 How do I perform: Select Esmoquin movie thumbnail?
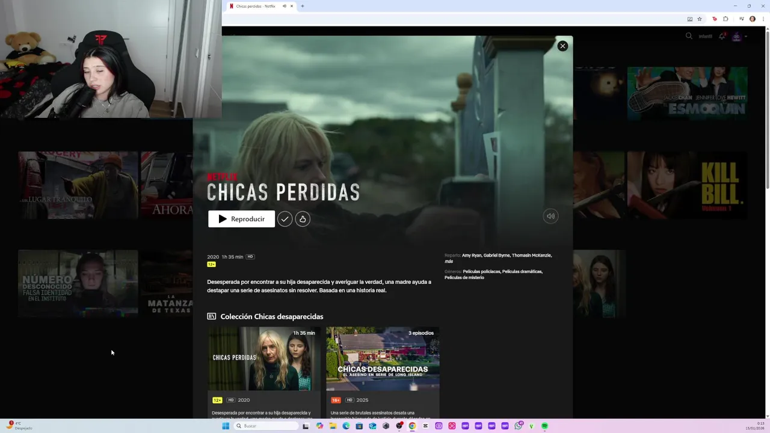click(x=687, y=93)
